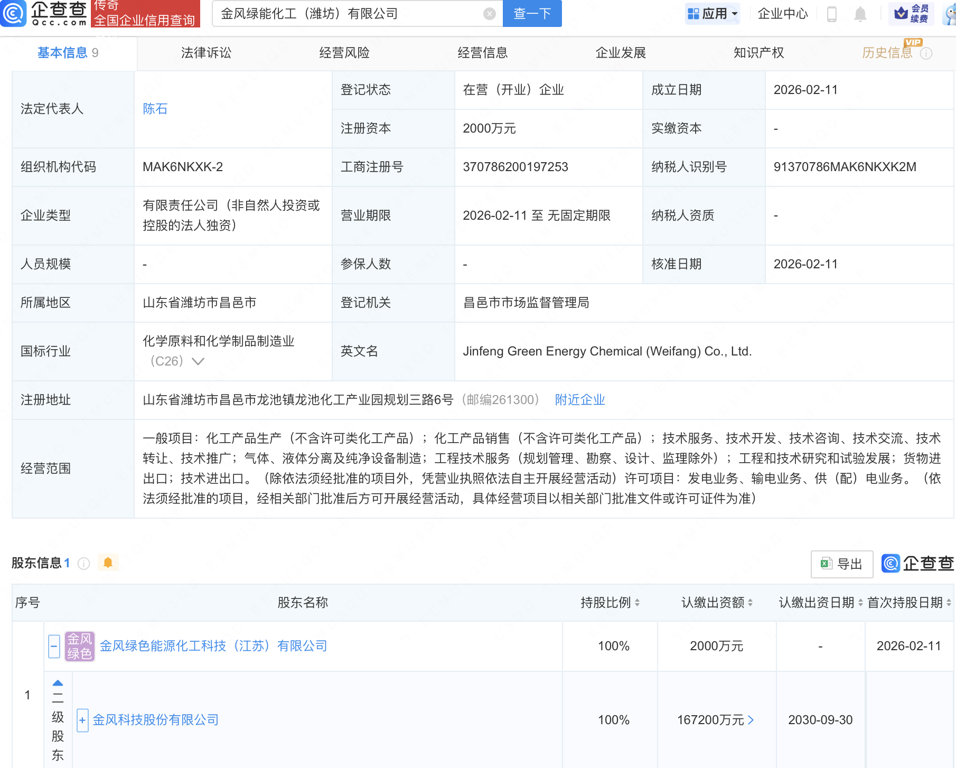Click the 会员续费 membership badge
The height and width of the screenshot is (768, 956).
[x=912, y=14]
